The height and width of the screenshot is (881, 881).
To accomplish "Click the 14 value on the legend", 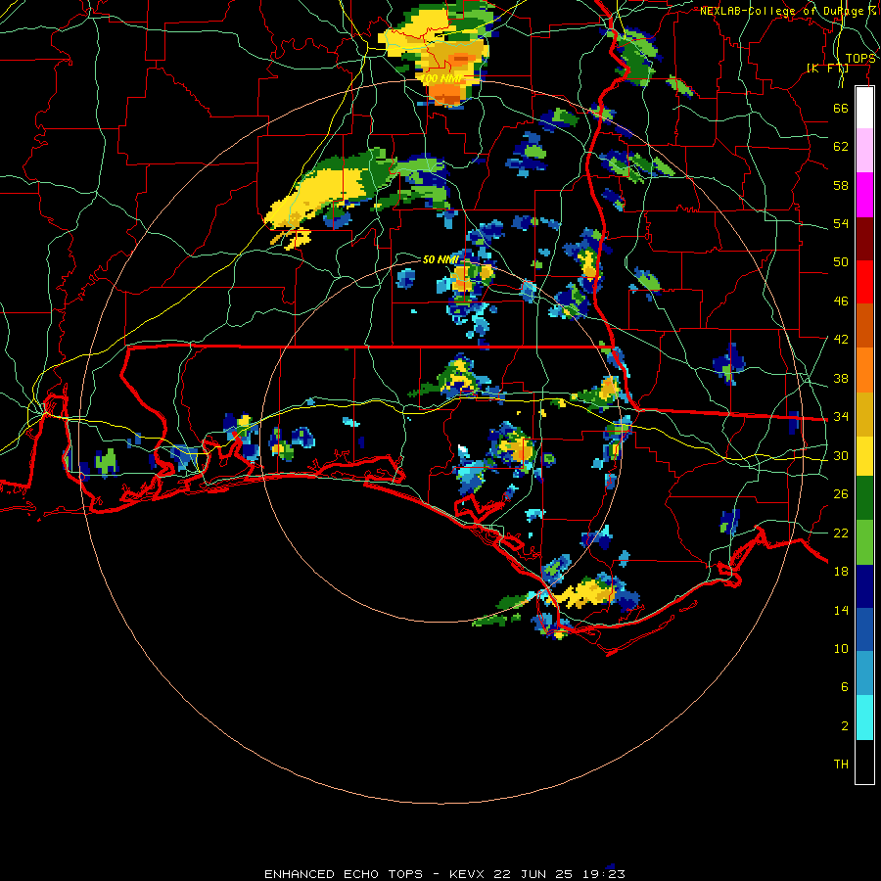I will pyautogui.click(x=841, y=610).
